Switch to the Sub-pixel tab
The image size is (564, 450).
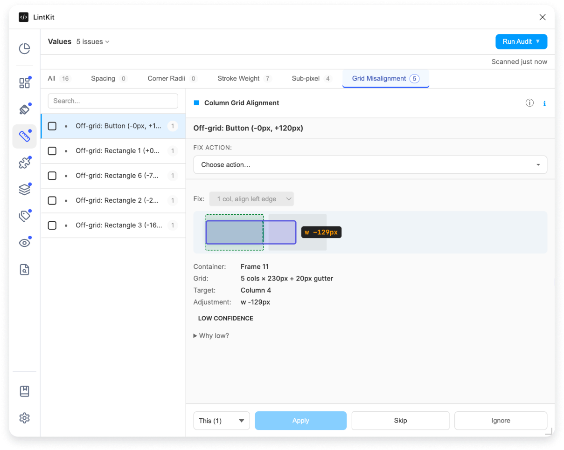[312, 78]
